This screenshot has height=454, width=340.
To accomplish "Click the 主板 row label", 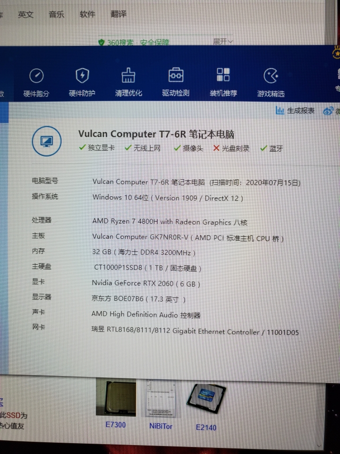I will (x=38, y=236).
